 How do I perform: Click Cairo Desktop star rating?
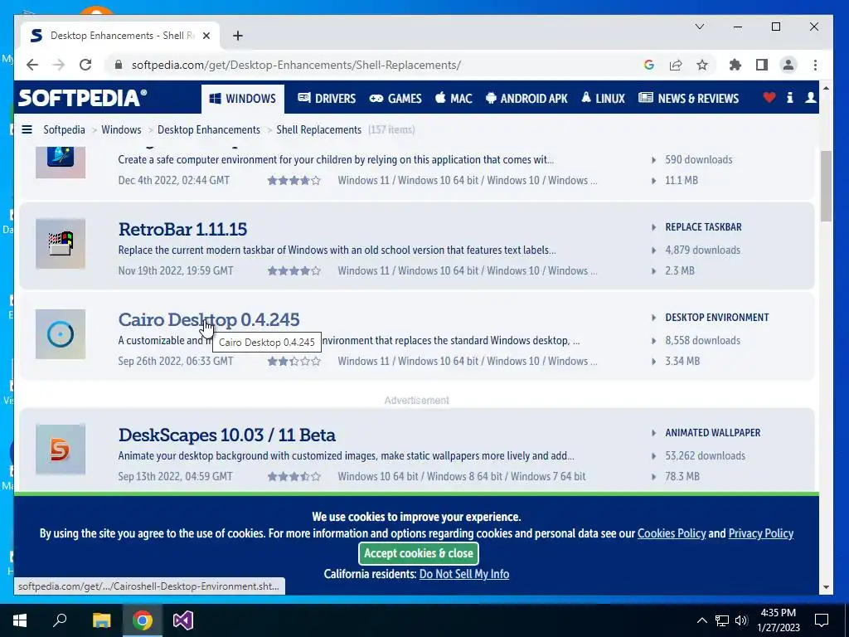coord(294,362)
